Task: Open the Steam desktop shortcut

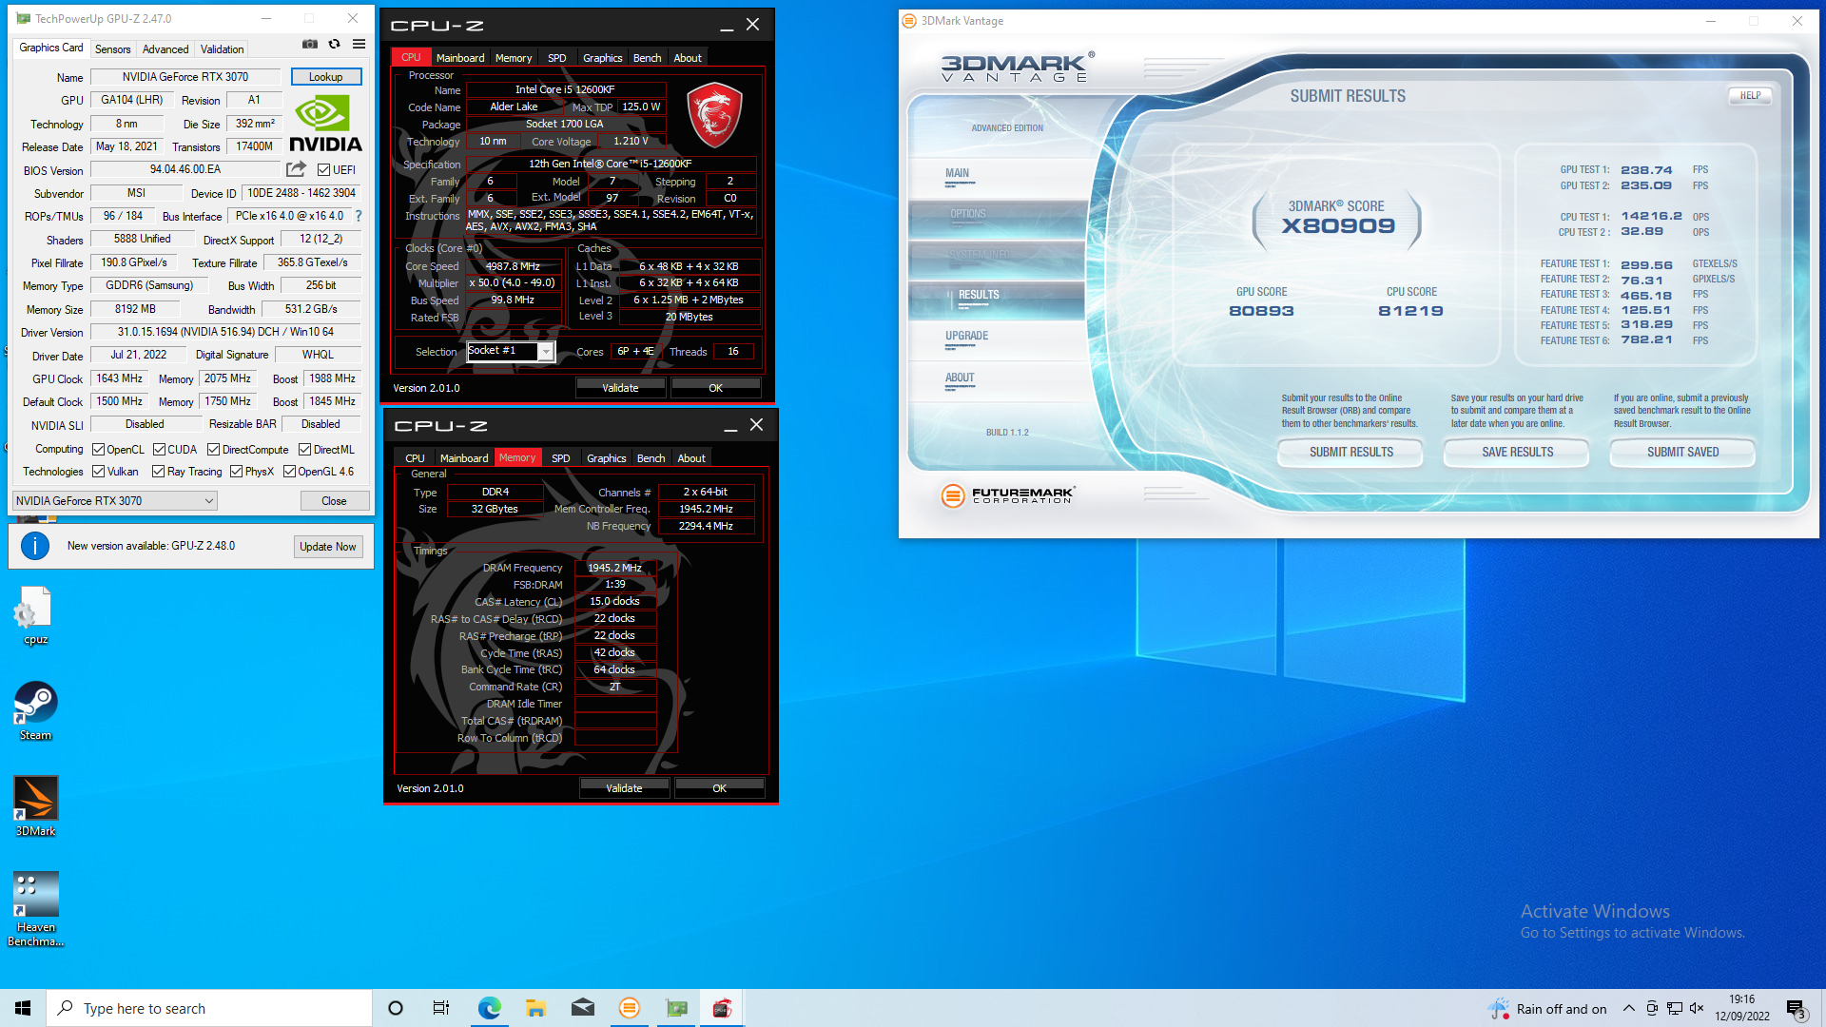Action: [x=35, y=710]
